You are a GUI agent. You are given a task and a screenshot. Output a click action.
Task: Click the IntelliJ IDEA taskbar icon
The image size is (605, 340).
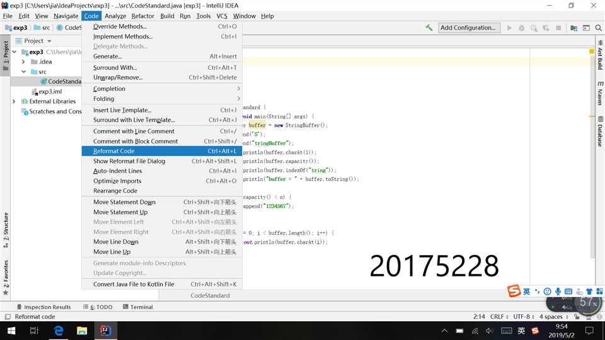105,331
